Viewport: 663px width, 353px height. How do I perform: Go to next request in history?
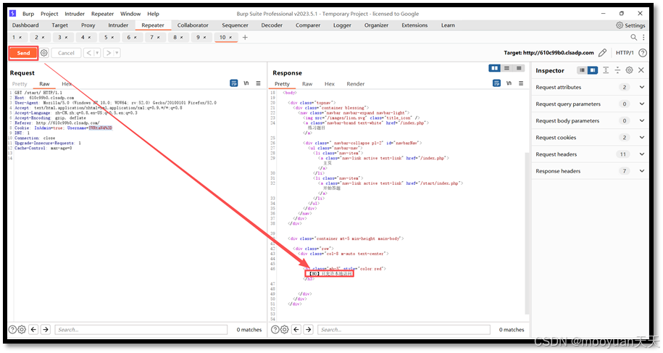pyautogui.click(x=108, y=53)
